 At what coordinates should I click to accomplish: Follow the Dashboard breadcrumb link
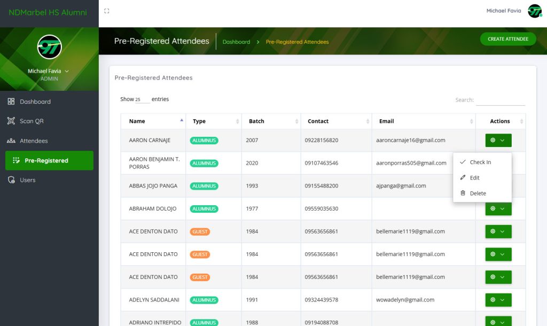tap(236, 42)
